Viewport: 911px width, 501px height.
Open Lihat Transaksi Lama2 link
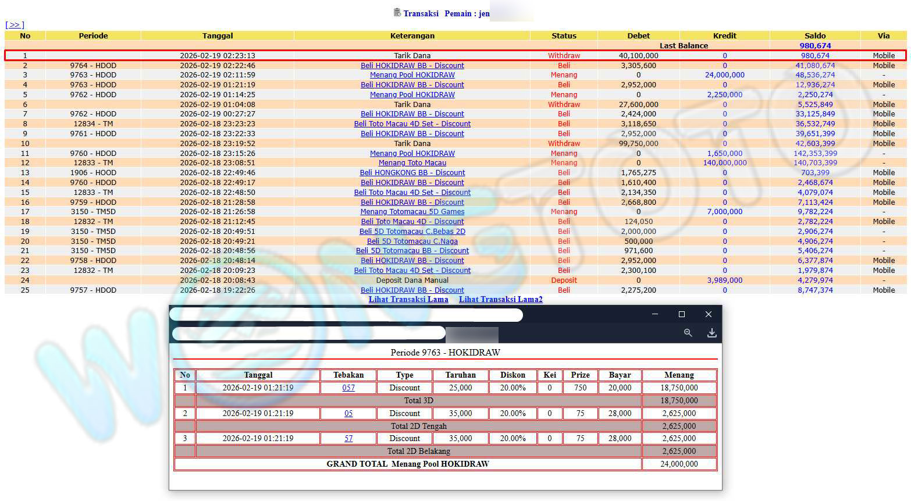(x=500, y=299)
